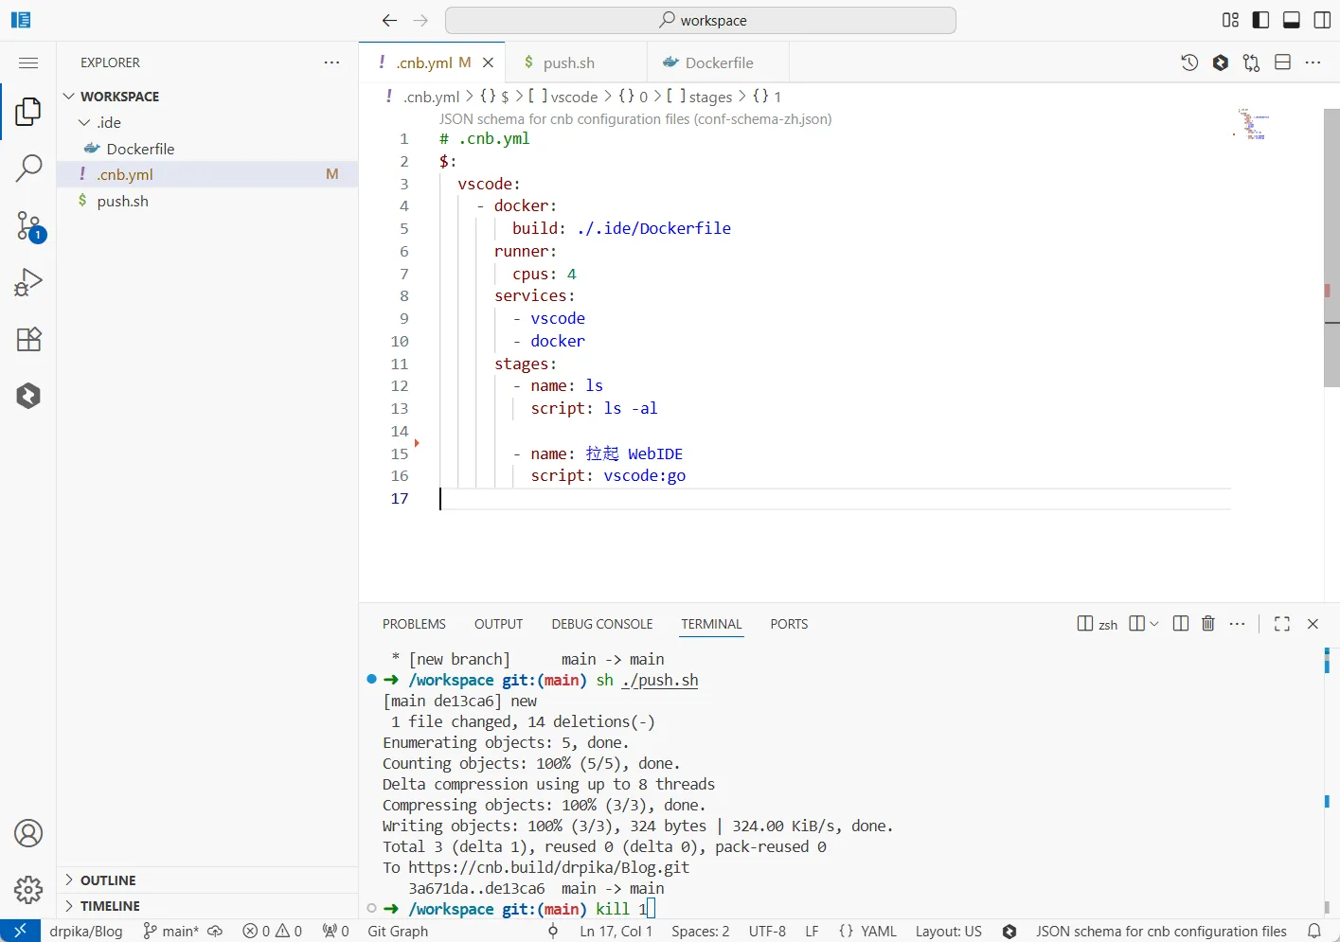Switch to the OUTPUT panel tab
1340x942 pixels.
pyautogui.click(x=498, y=624)
